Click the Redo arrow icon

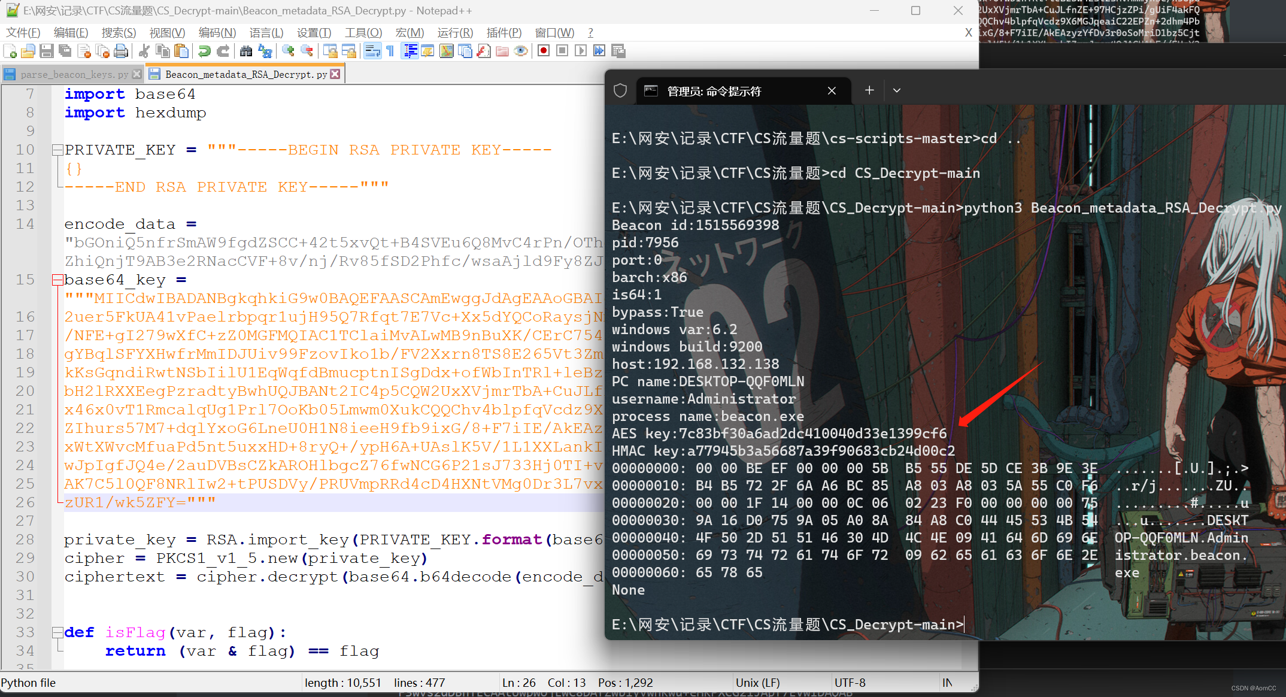pyautogui.click(x=223, y=51)
